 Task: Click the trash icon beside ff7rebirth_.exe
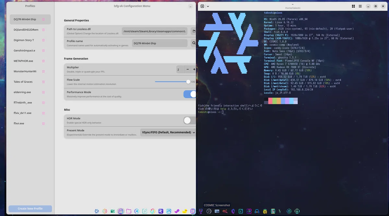click(43, 103)
